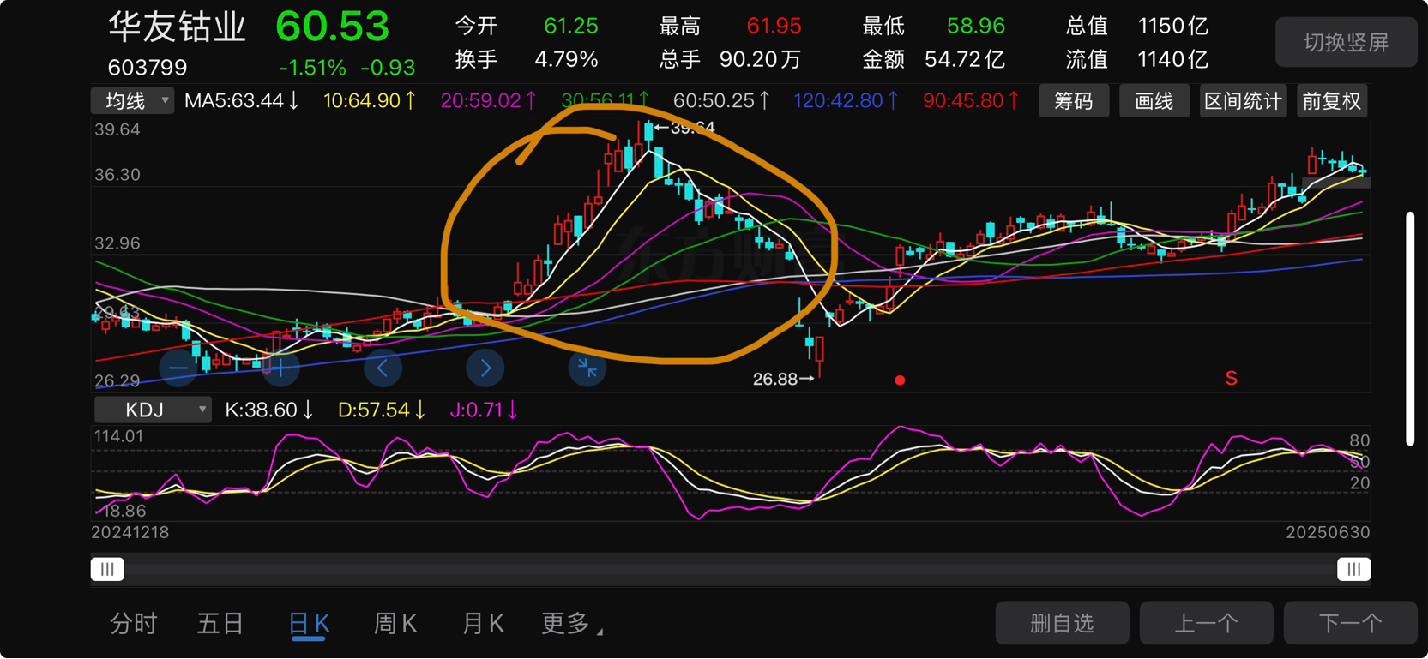Image resolution: width=1428 pixels, height=659 pixels.
Task: Click the J:0.71 KDJ value
Action: point(484,410)
